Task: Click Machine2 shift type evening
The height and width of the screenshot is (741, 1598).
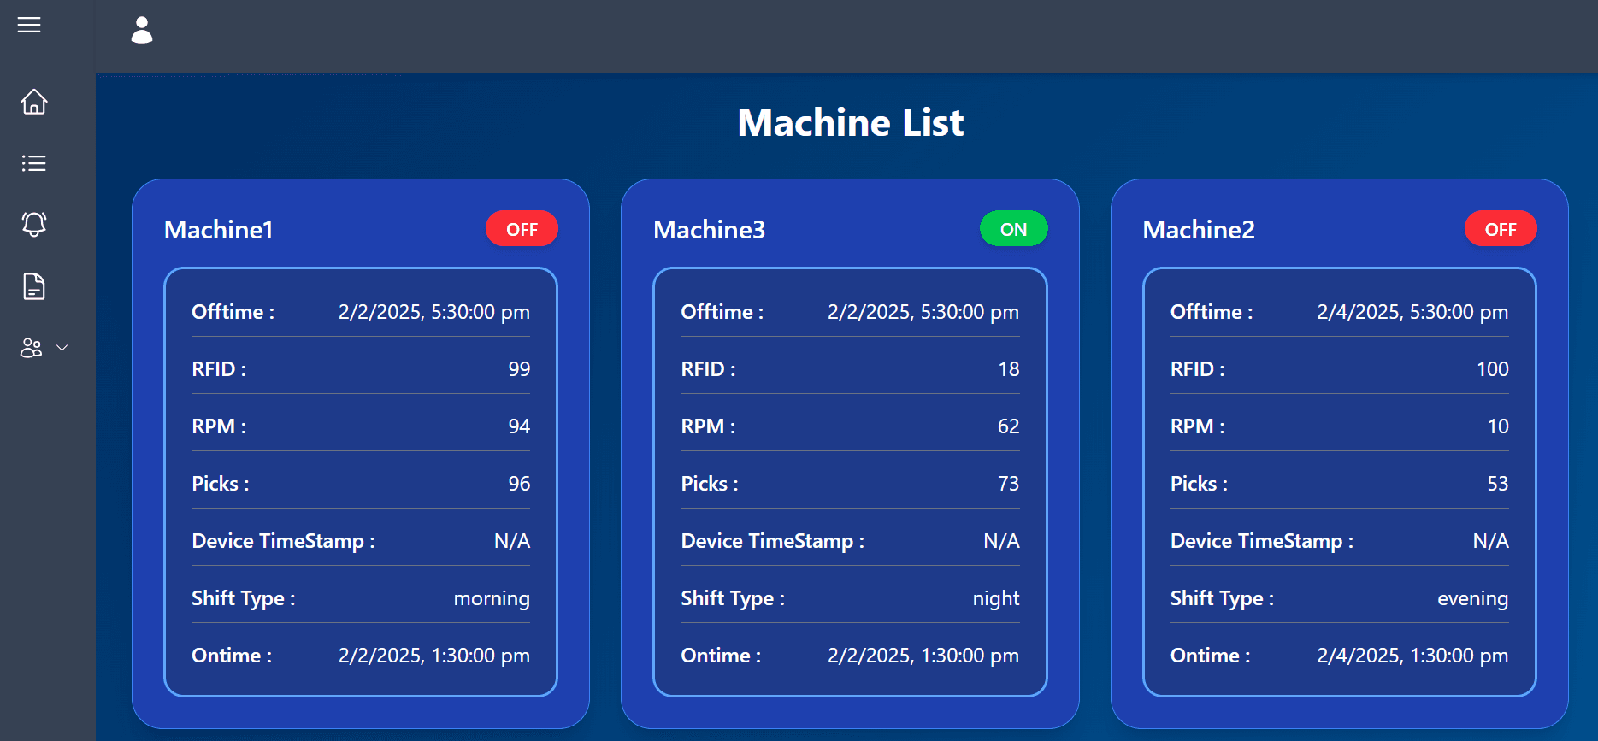Action: (x=1473, y=598)
